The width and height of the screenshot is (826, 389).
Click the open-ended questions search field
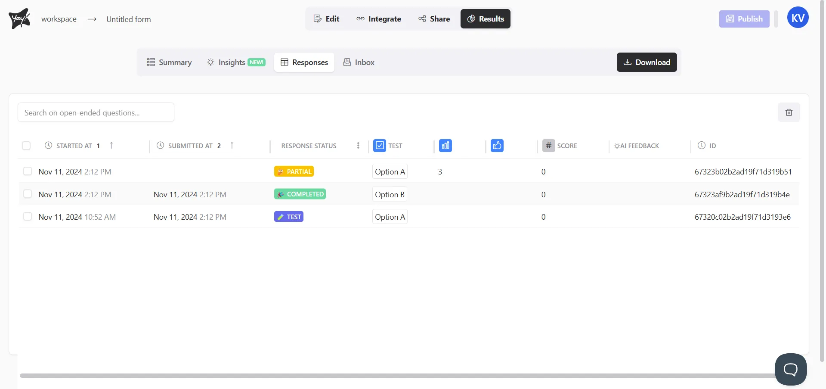pos(96,112)
